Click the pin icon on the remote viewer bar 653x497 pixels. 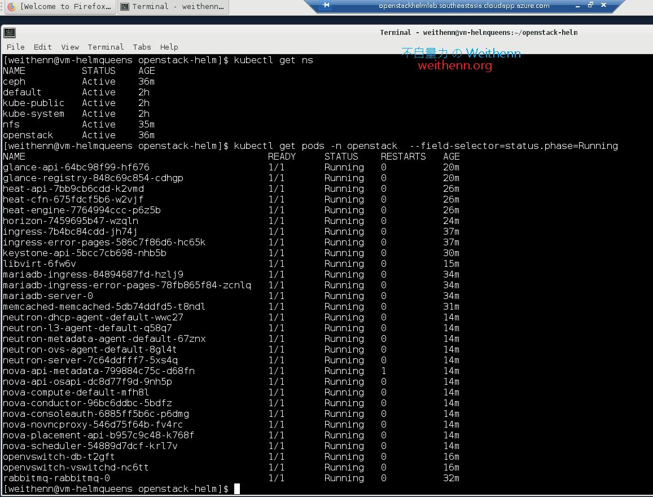coord(325,5)
